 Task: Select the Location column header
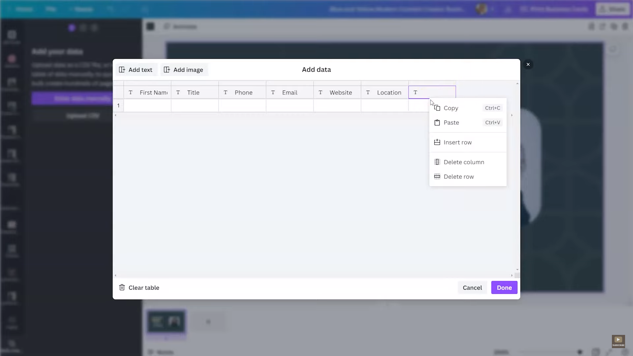pos(389,93)
